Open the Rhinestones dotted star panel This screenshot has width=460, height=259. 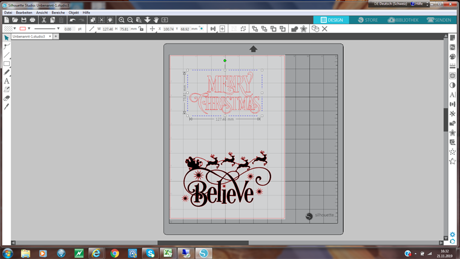[x=452, y=152]
